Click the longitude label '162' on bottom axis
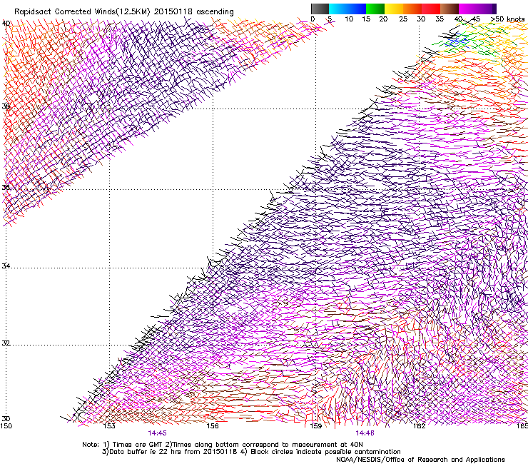 click(x=420, y=426)
